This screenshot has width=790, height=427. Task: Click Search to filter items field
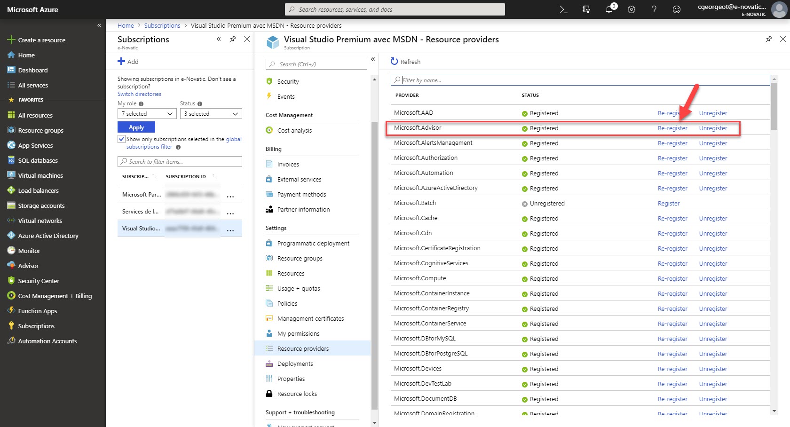180,161
